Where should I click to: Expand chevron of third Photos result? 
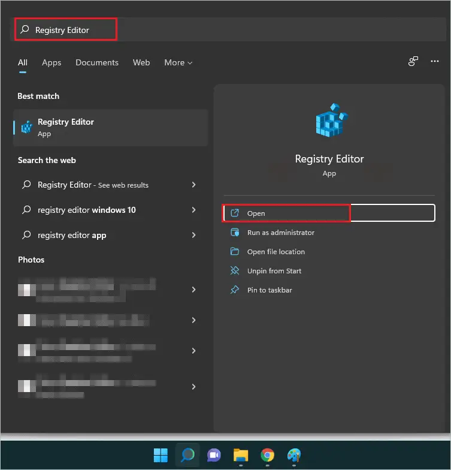coord(194,351)
